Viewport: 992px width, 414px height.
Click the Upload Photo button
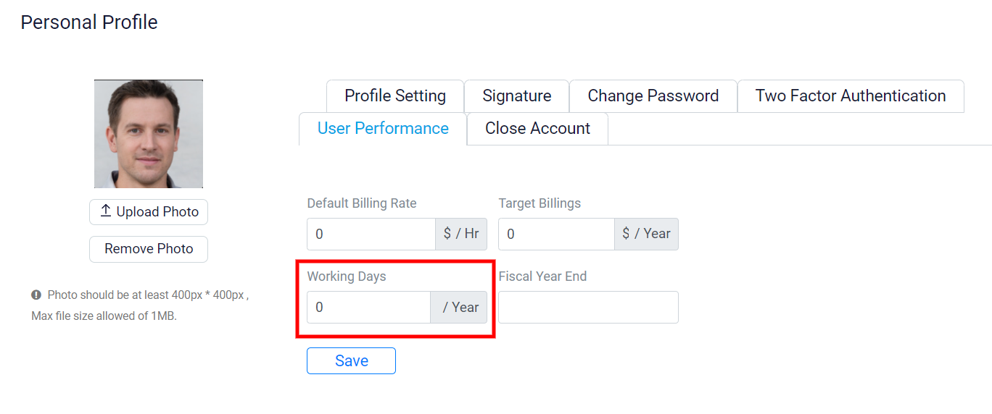[x=149, y=212]
